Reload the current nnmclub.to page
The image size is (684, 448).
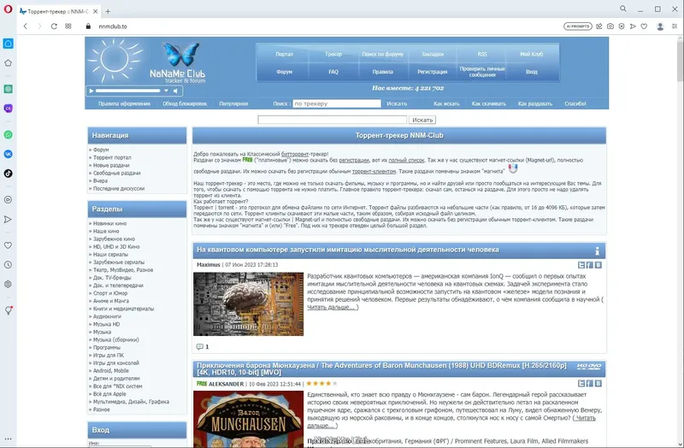click(54, 27)
